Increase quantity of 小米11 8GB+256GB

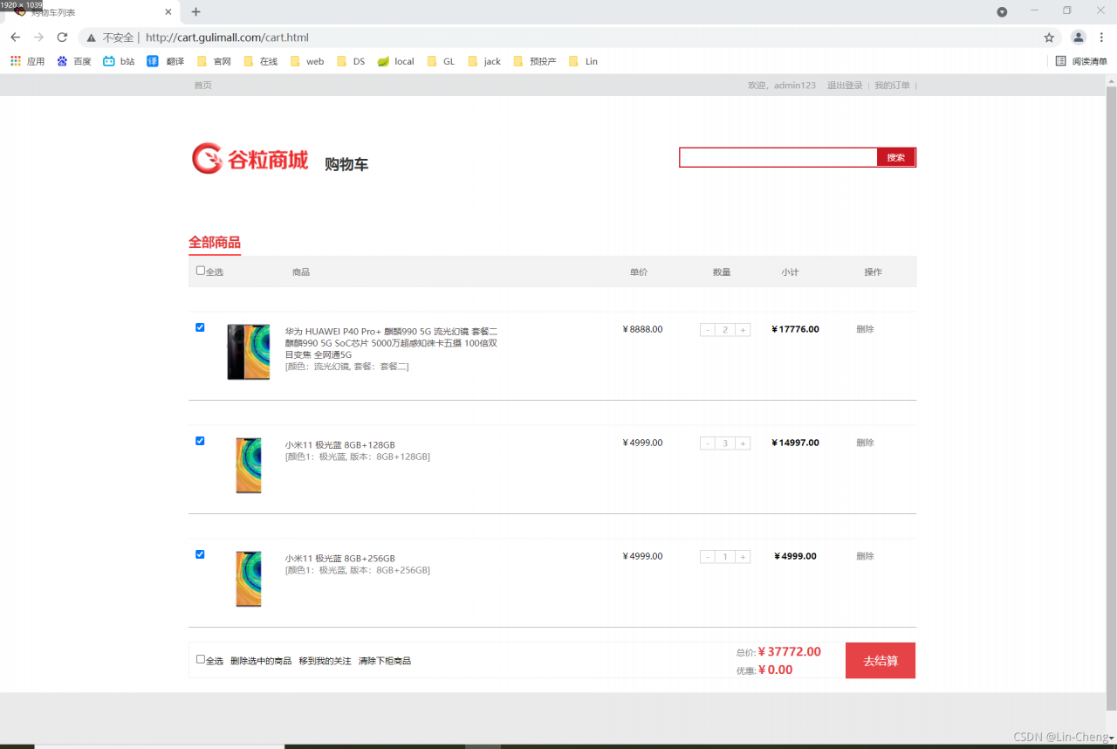click(x=743, y=557)
